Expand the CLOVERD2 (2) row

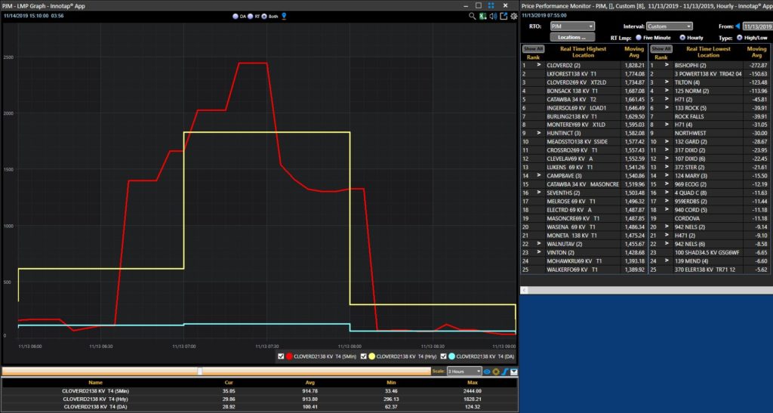point(539,65)
